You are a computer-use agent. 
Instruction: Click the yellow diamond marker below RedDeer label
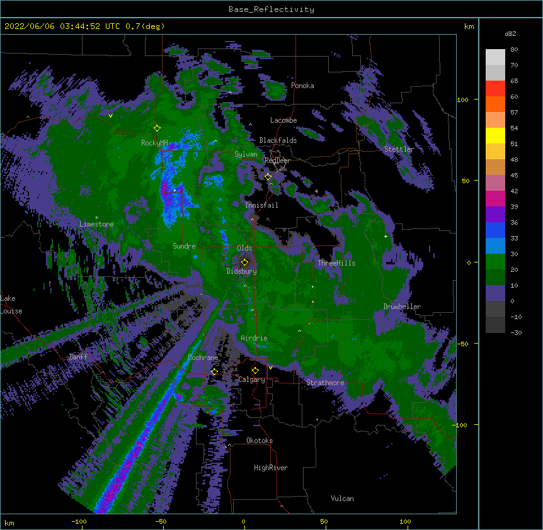[268, 177]
